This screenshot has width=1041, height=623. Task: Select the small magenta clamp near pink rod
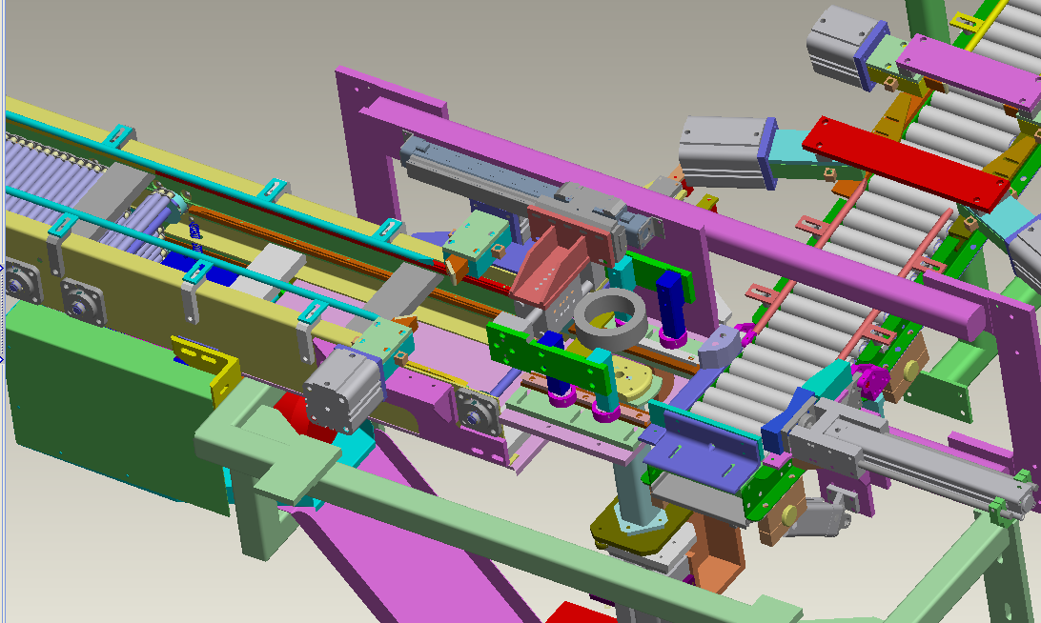click(x=871, y=379)
